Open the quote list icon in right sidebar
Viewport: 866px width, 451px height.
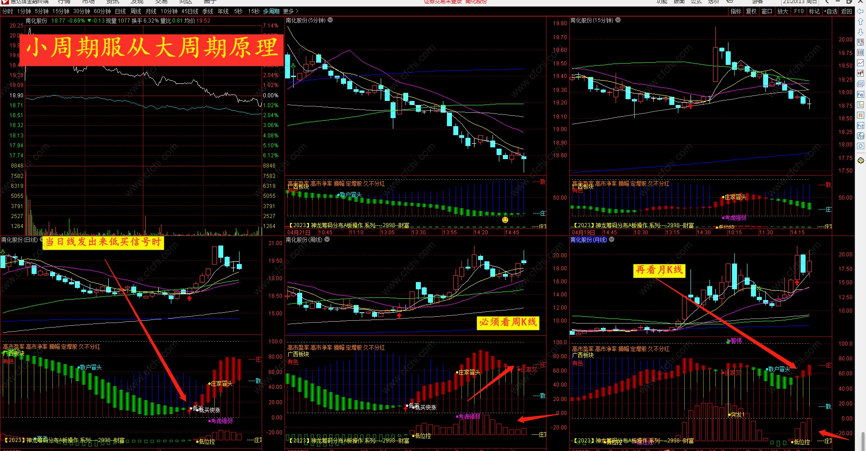860,42
